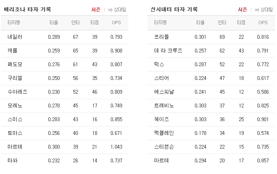Select 마르테 in the 애리조나 table
The height and width of the screenshot is (174, 277).
pyautogui.click(x=15, y=147)
